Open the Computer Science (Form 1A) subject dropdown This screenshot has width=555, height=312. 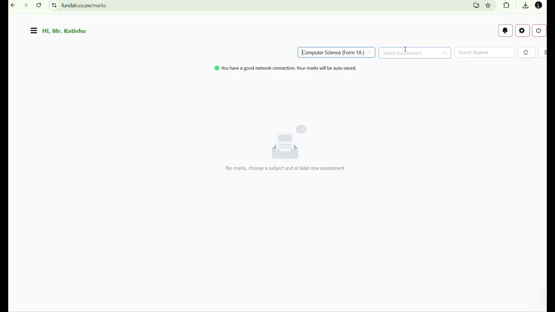point(336,52)
